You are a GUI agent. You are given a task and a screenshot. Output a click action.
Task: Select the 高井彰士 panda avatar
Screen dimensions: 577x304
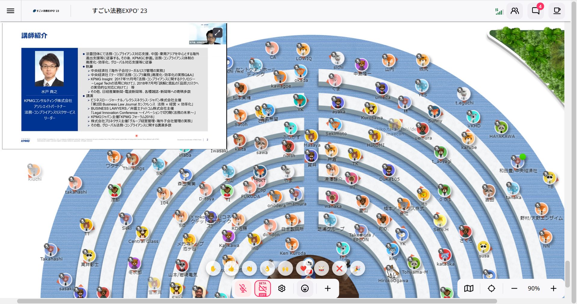pyautogui.click(x=89, y=256)
